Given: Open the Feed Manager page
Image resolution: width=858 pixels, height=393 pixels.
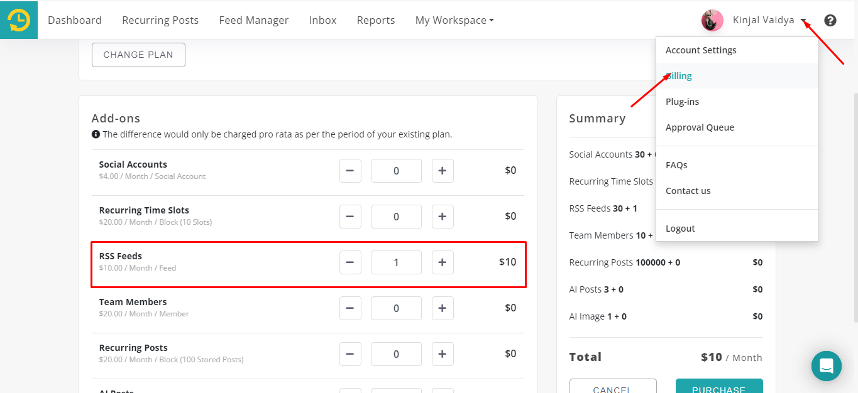Looking at the screenshot, I should tap(254, 21).
